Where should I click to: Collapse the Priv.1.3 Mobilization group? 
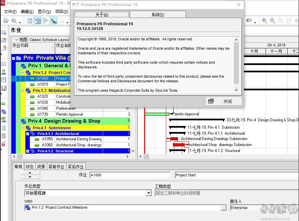[23, 90]
